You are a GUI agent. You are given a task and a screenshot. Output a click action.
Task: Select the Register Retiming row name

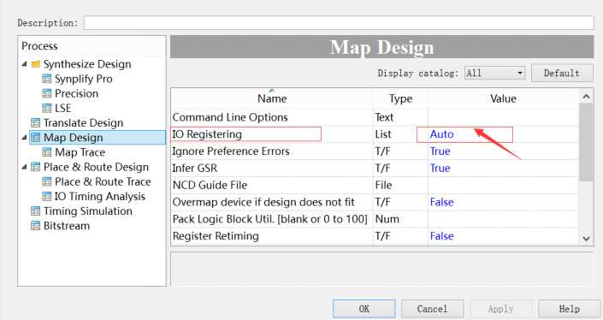tap(216, 236)
